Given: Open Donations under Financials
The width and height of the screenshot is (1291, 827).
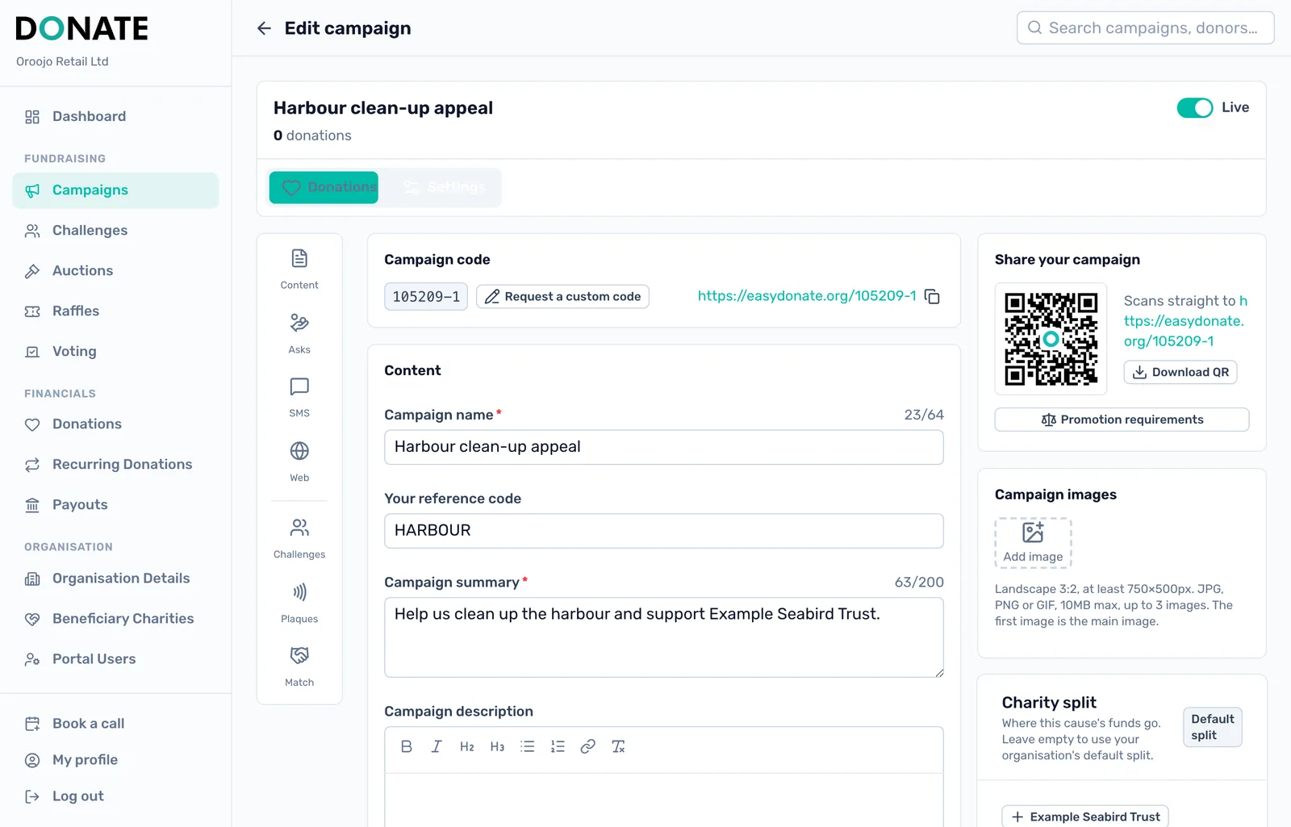Looking at the screenshot, I should pyautogui.click(x=115, y=424).
